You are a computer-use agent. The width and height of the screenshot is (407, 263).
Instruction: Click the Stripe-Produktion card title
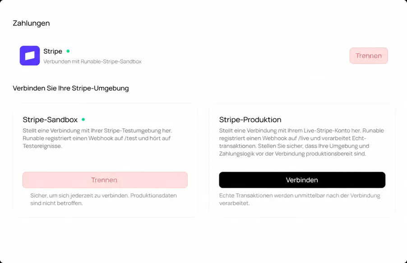tap(250, 119)
